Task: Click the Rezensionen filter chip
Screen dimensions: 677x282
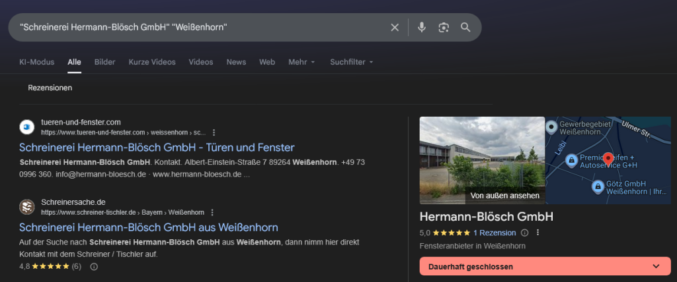Action: (x=50, y=88)
